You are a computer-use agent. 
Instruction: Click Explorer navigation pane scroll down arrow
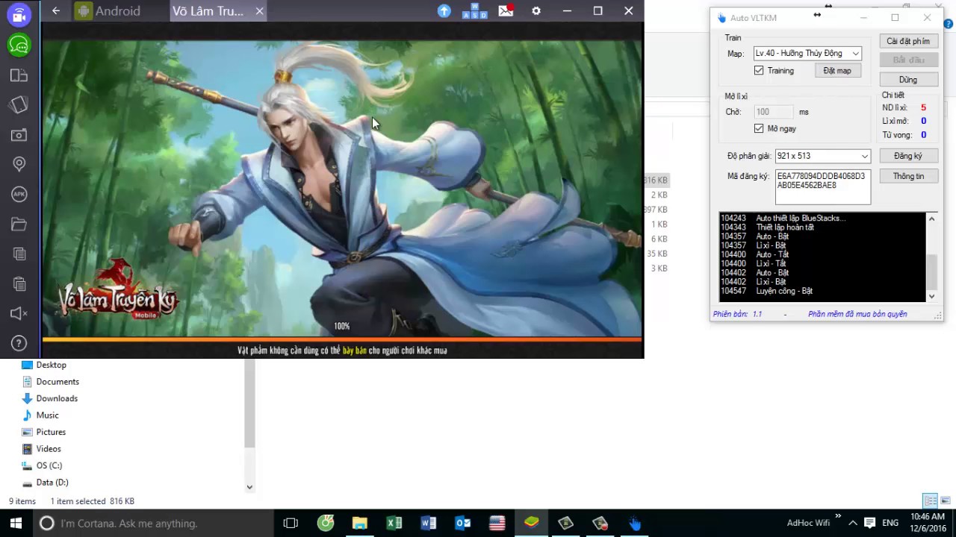point(249,487)
